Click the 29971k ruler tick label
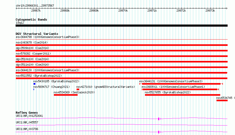 [152, 11]
